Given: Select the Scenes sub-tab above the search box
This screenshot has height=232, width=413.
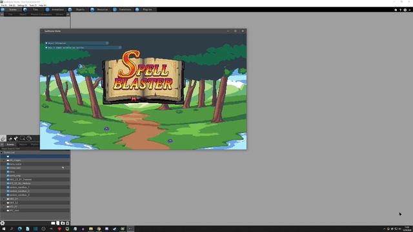Looking at the screenshot, I should pyautogui.click(x=10, y=144).
